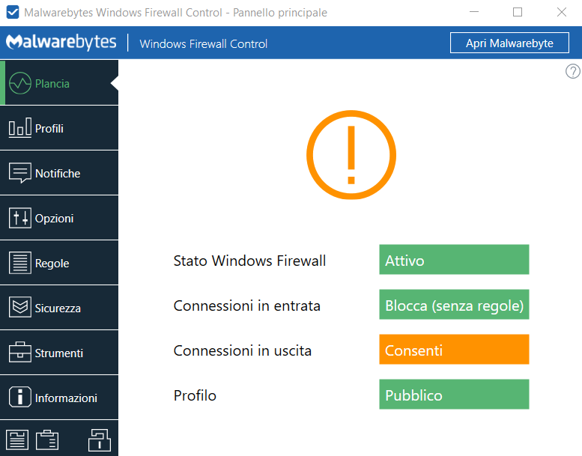Click the Attivo firewall status box

tap(454, 260)
